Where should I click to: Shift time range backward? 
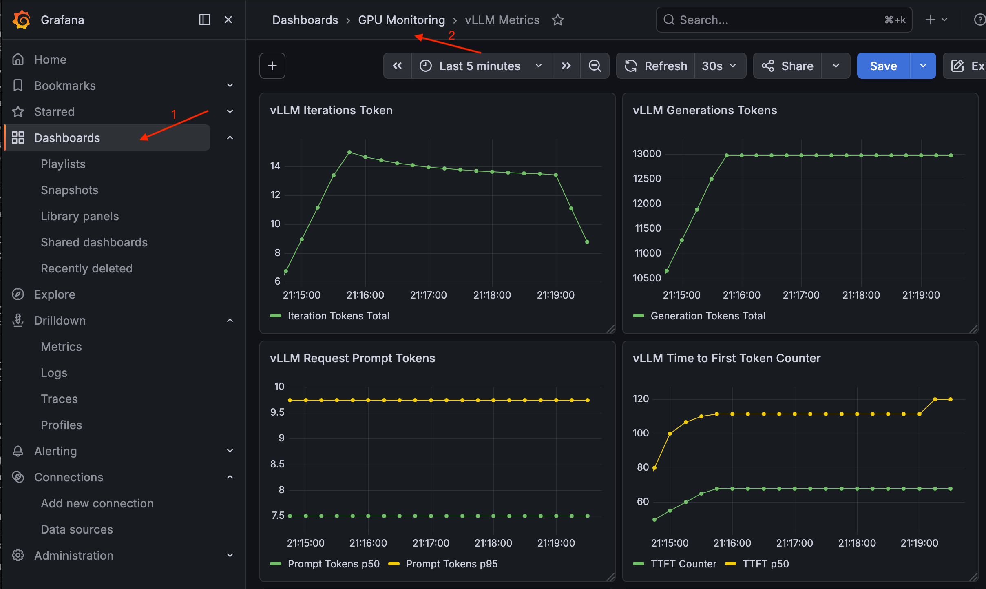398,66
